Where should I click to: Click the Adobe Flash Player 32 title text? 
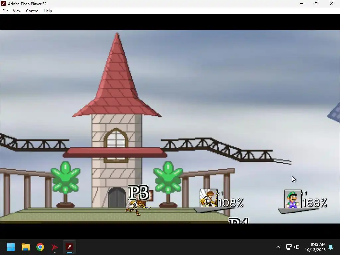click(27, 4)
